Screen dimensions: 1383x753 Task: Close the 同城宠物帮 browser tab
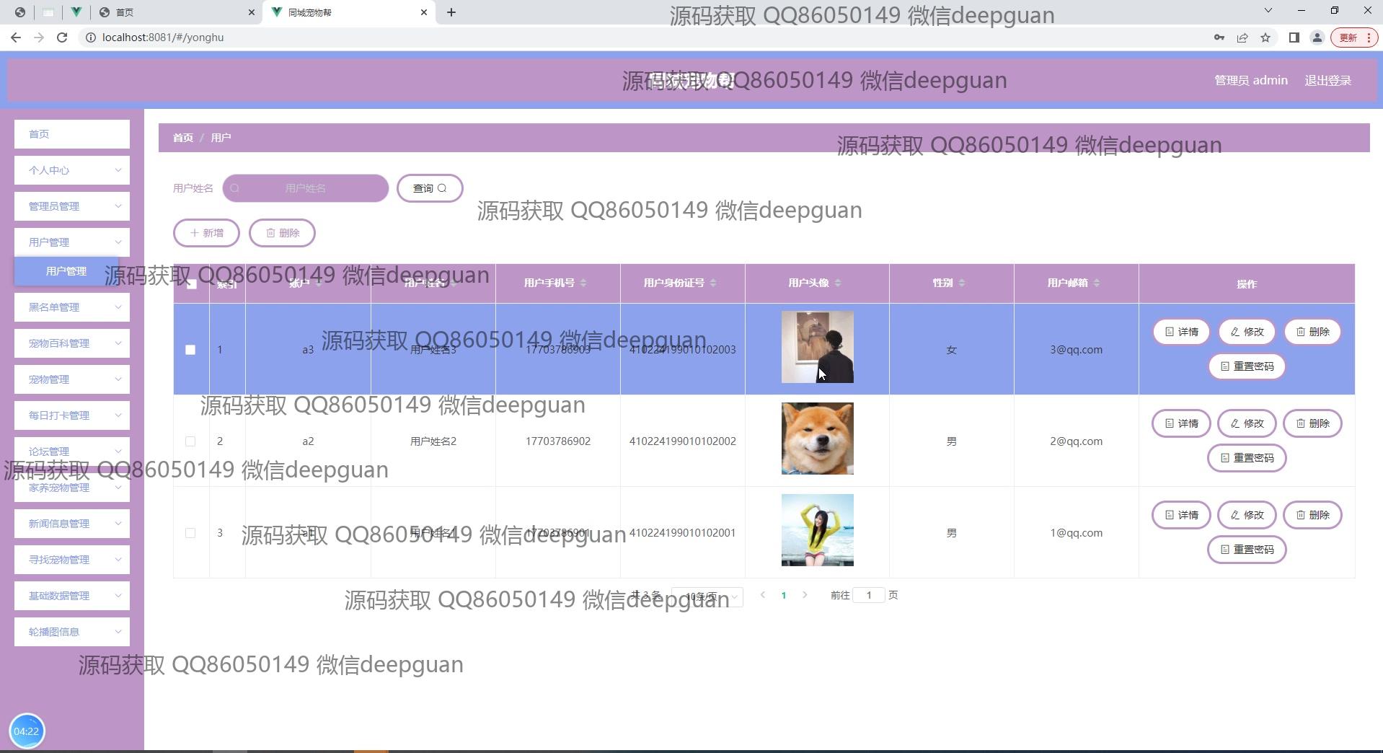tap(424, 12)
